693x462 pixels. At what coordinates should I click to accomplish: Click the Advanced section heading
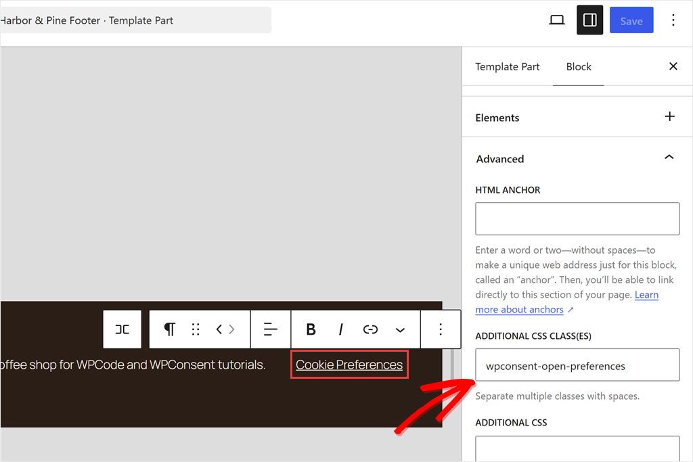500,159
